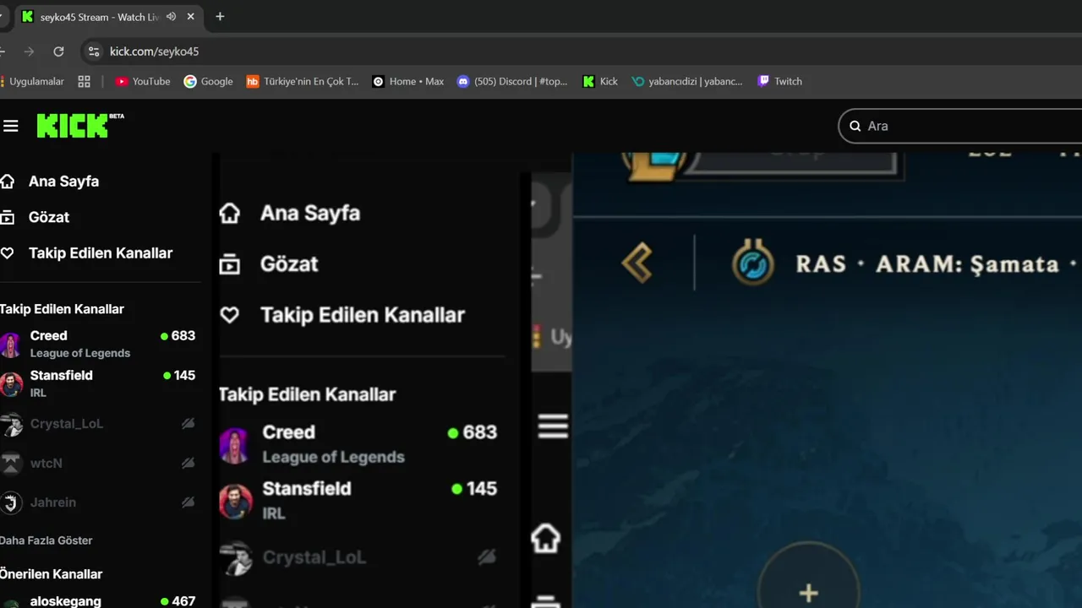Open offline channel Jahrein in left sidebar
This screenshot has height=608, width=1082.
click(100, 502)
